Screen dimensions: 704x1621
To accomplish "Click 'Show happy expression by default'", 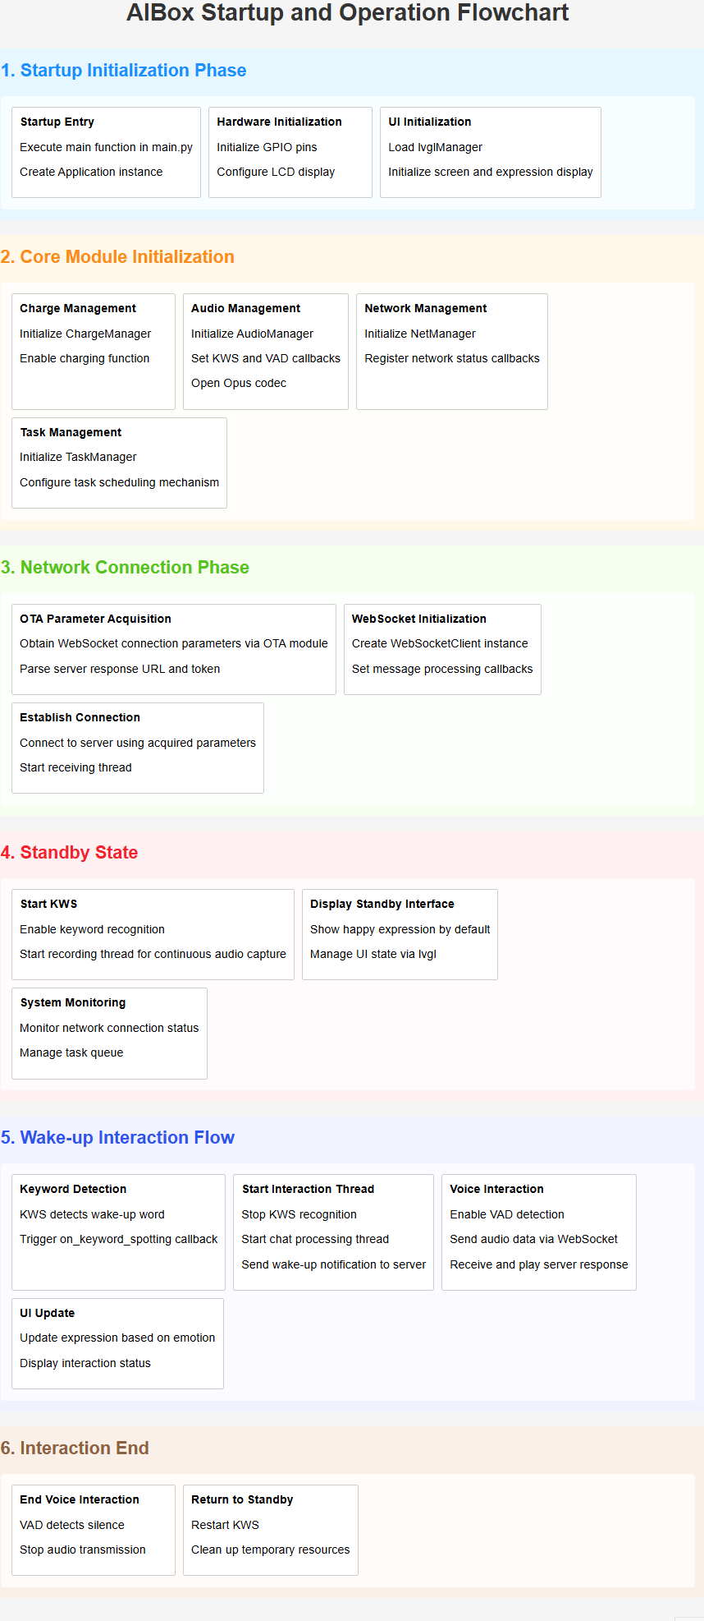I will point(400,929).
